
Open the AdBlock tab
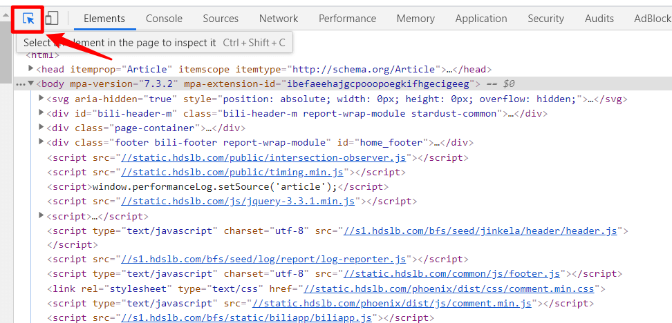(x=652, y=19)
